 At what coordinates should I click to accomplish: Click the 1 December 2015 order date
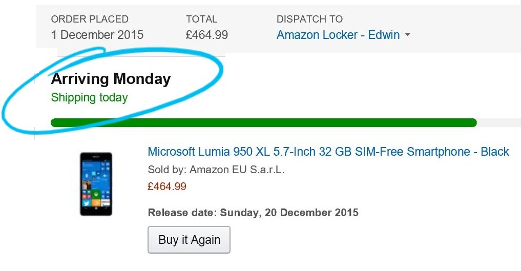(x=97, y=35)
